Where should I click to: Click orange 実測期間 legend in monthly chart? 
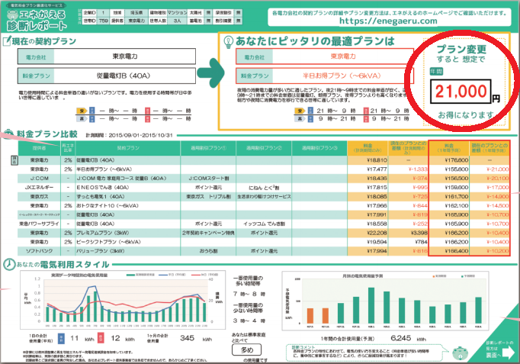tap(440, 276)
